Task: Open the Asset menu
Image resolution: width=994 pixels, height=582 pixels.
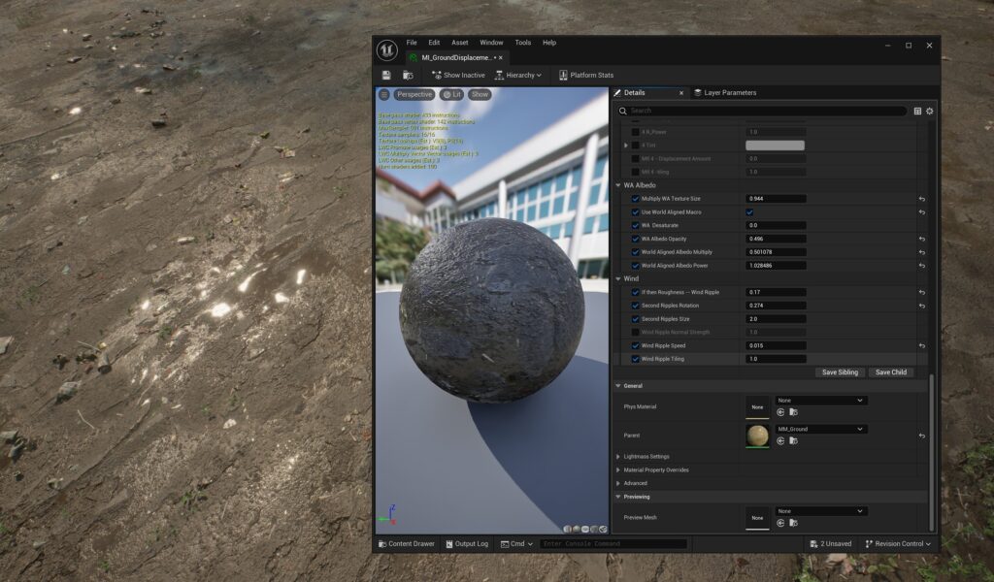Action: [459, 43]
